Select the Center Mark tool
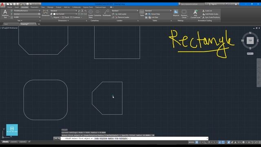The image size is (261, 147). tap(91, 14)
